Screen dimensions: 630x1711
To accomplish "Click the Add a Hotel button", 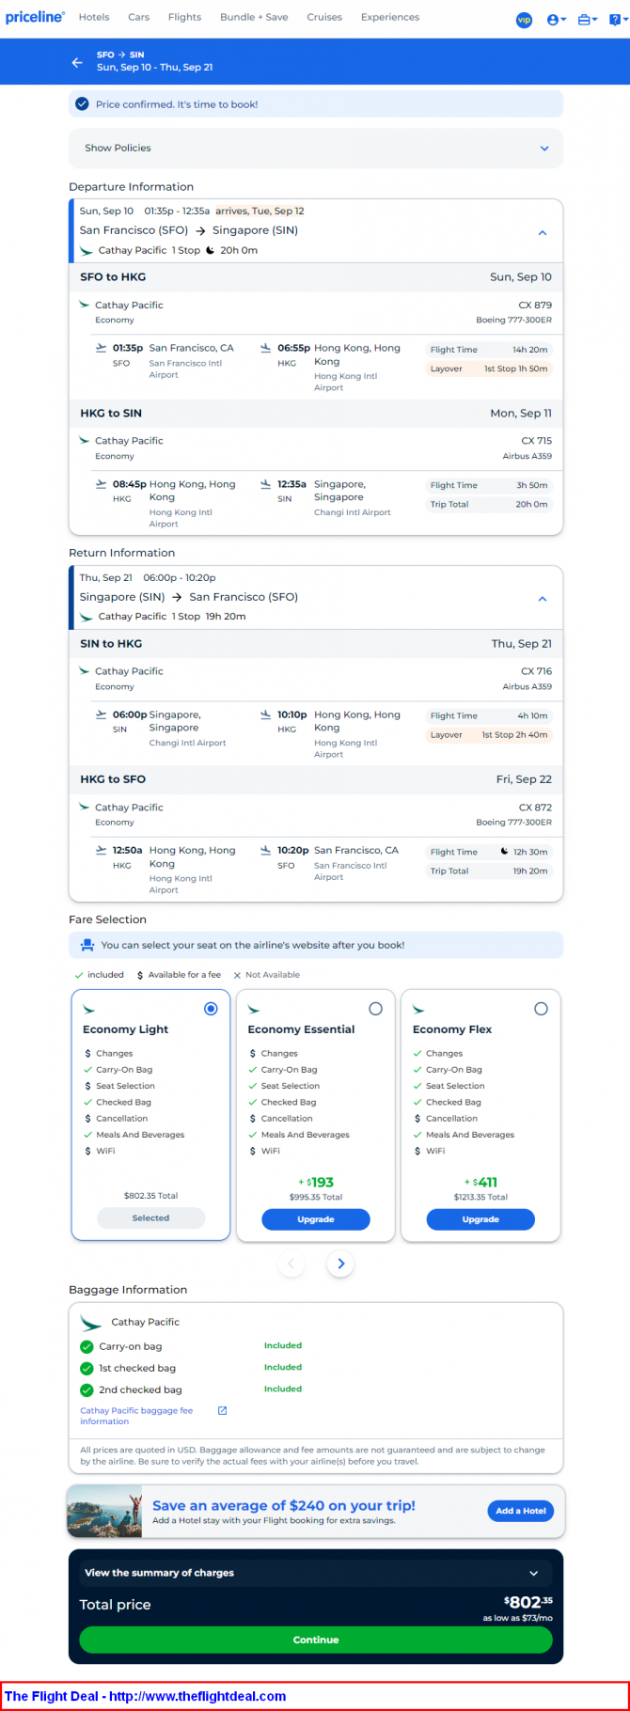I will (x=521, y=1511).
